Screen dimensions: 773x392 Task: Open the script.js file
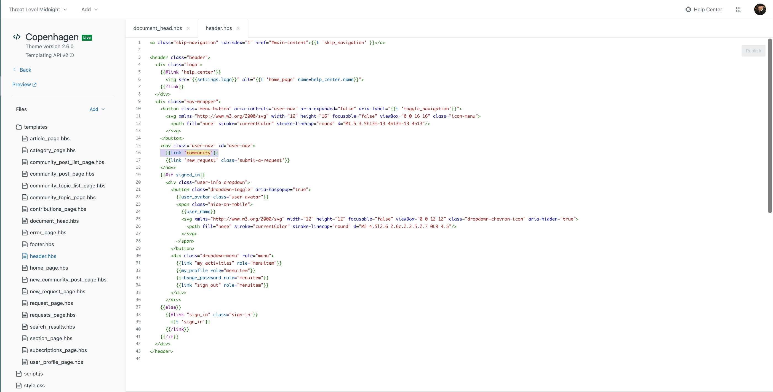click(x=33, y=374)
